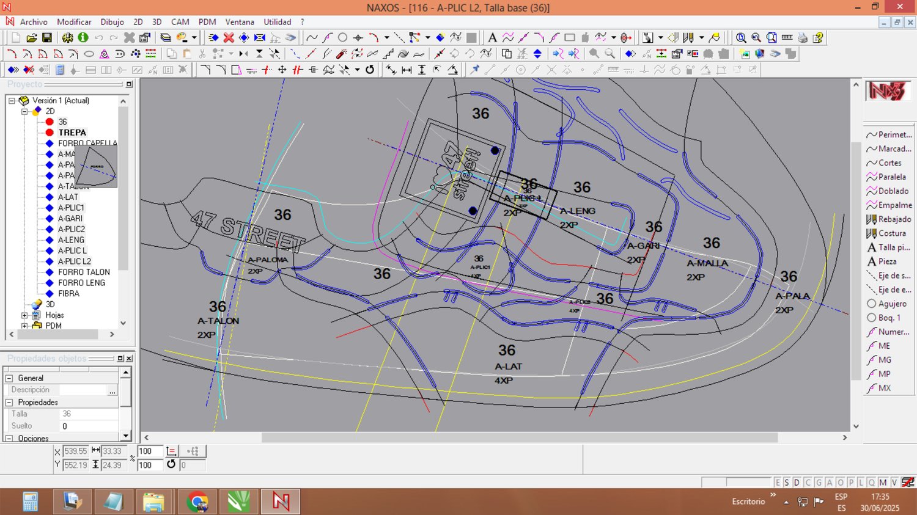Click the red X delete icon

click(229, 38)
